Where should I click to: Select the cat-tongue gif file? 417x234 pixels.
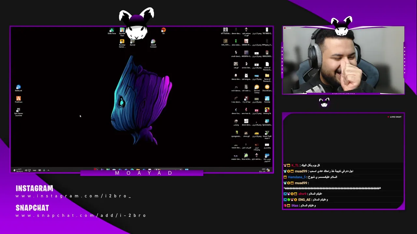(246, 77)
